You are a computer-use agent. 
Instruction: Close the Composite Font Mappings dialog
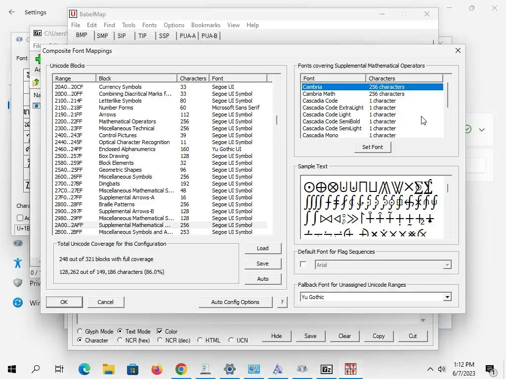(458, 51)
